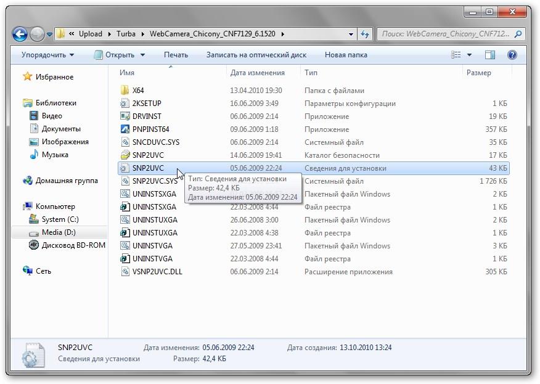Click Записать на оптический диск
This screenshot has width=540, height=384.
coord(256,55)
